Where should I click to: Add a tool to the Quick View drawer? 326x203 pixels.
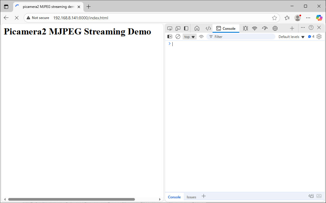click(204, 196)
